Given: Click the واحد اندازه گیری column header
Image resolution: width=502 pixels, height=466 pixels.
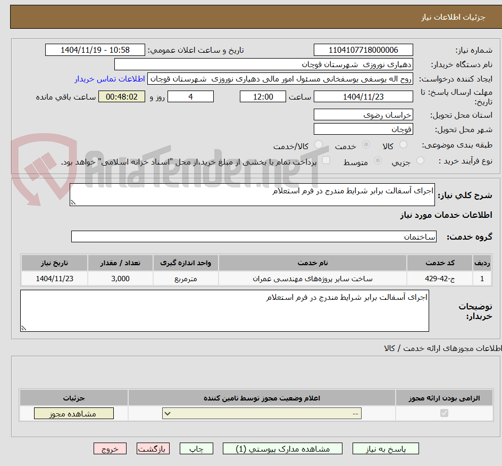Looking at the screenshot, I should click(x=186, y=263).
